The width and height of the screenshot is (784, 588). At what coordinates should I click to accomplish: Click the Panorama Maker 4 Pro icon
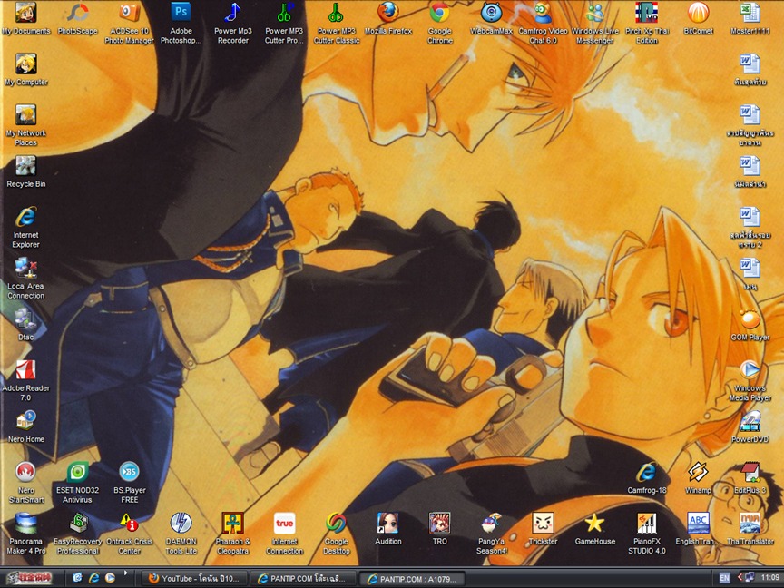tap(26, 534)
